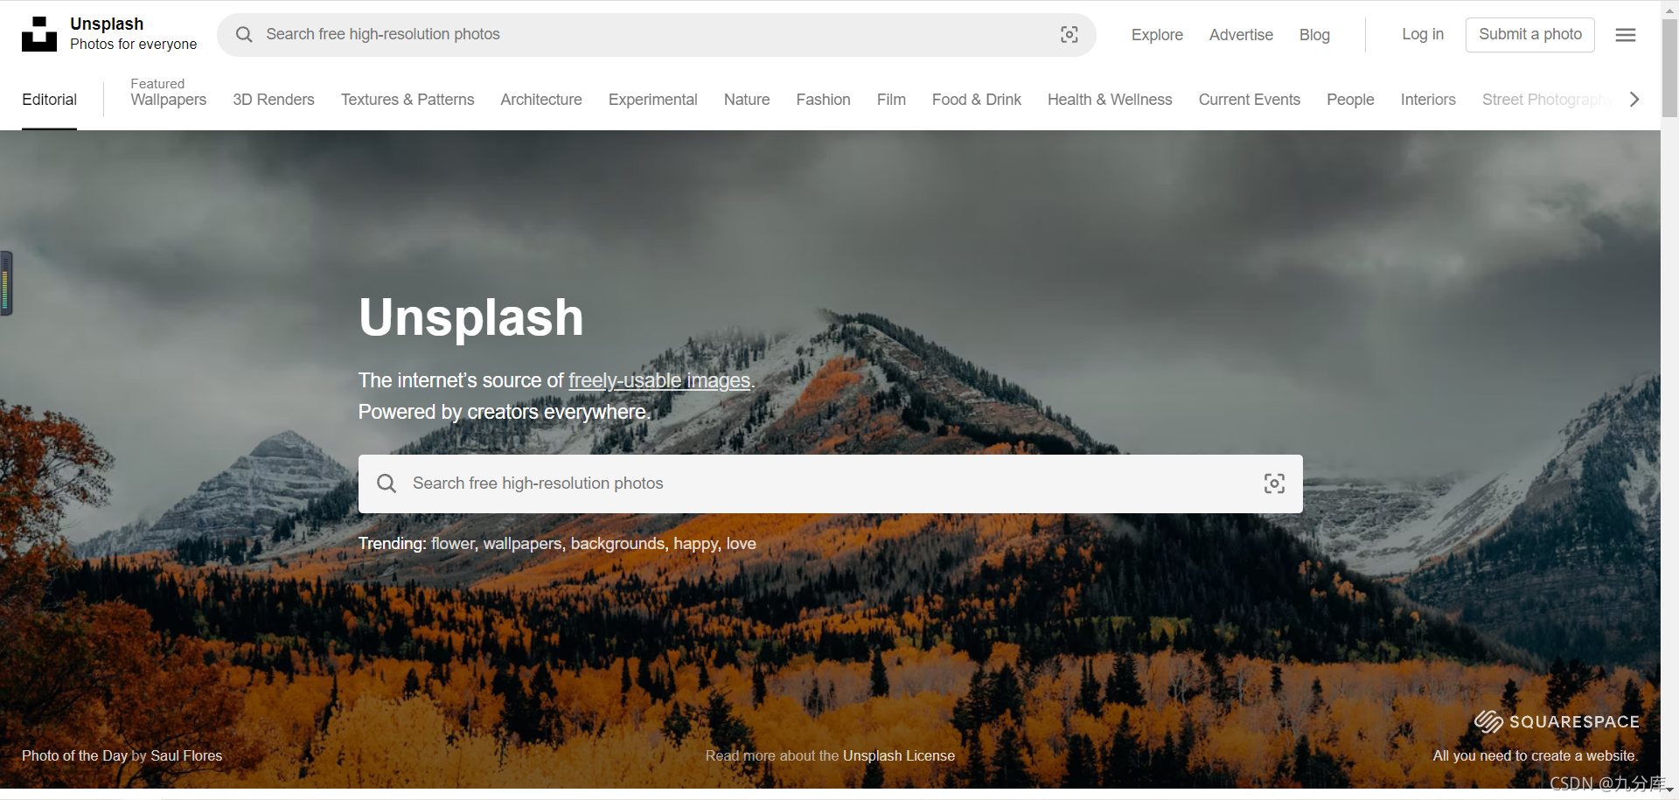Open the hamburger menu icon

coord(1626,35)
